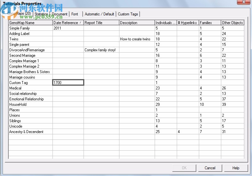Select the Single parent row name
This screenshot has height=176, width=252.
coord(19,45)
